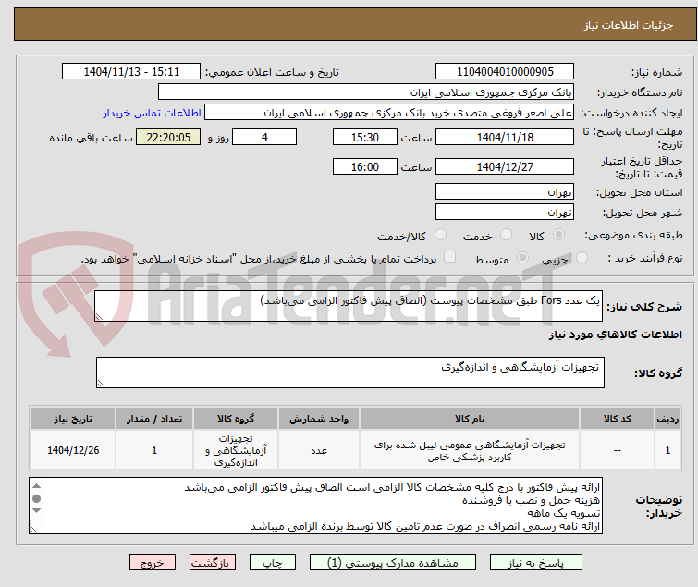Click resize handle of شرح کلی نیاز box
This screenshot has width=698, height=587.
(99, 317)
